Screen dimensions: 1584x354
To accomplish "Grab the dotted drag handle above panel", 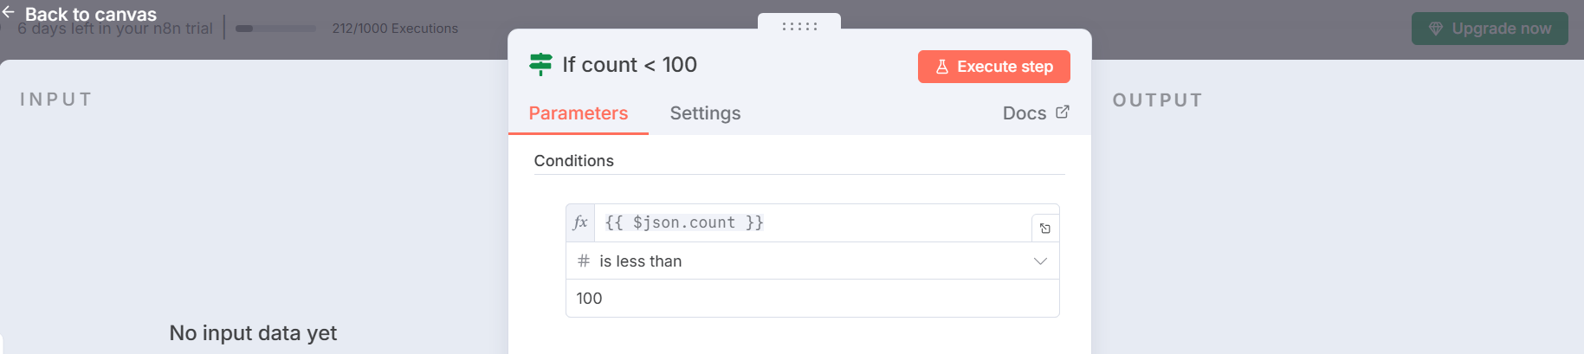I will [799, 26].
